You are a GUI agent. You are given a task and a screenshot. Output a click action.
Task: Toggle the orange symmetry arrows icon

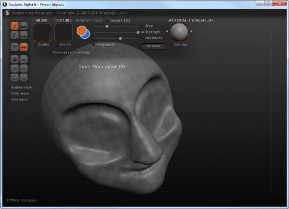click(x=23, y=47)
